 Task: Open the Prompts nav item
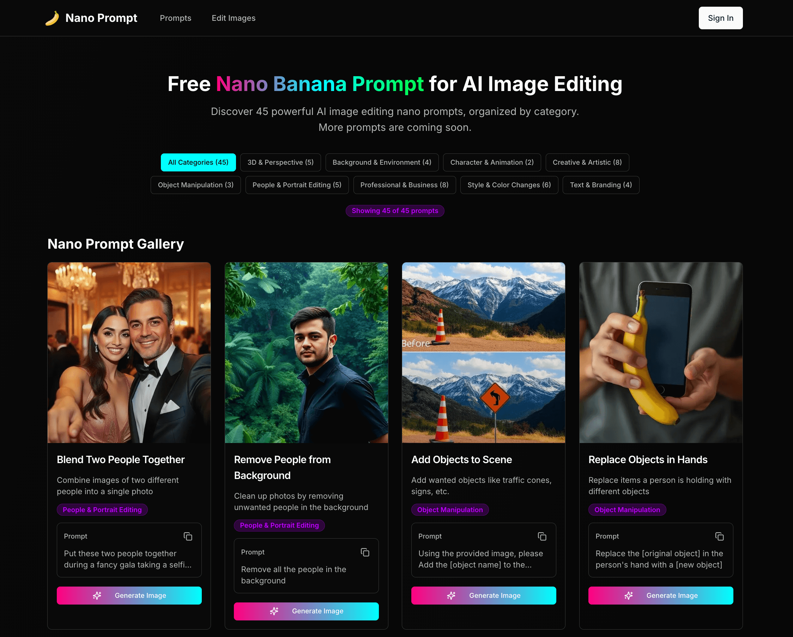pos(175,18)
